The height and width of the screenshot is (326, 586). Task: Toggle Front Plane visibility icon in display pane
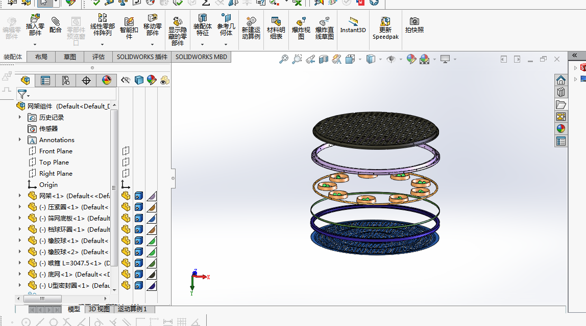click(x=126, y=151)
